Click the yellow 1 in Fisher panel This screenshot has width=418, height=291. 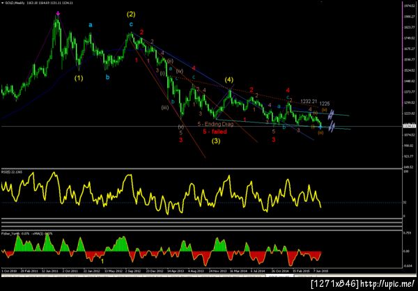102,262
